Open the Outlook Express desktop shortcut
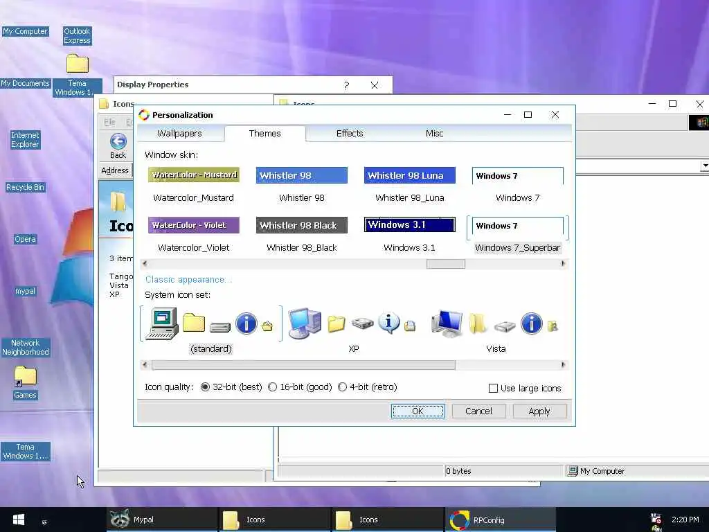The width and height of the screenshot is (709, 532). coord(77,36)
